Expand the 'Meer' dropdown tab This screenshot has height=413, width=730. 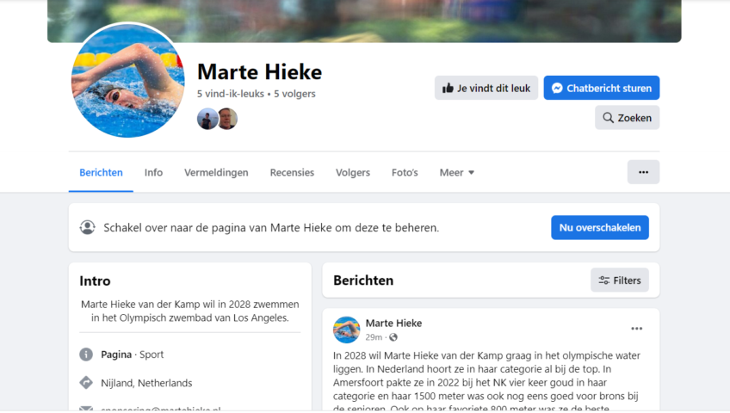(x=457, y=173)
